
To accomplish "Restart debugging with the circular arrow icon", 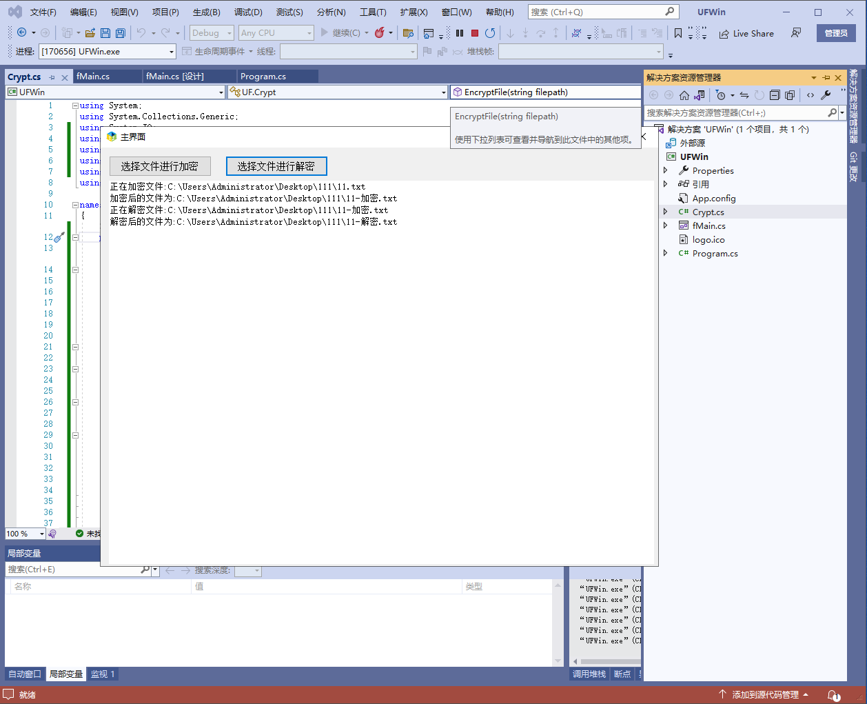I will (x=490, y=32).
